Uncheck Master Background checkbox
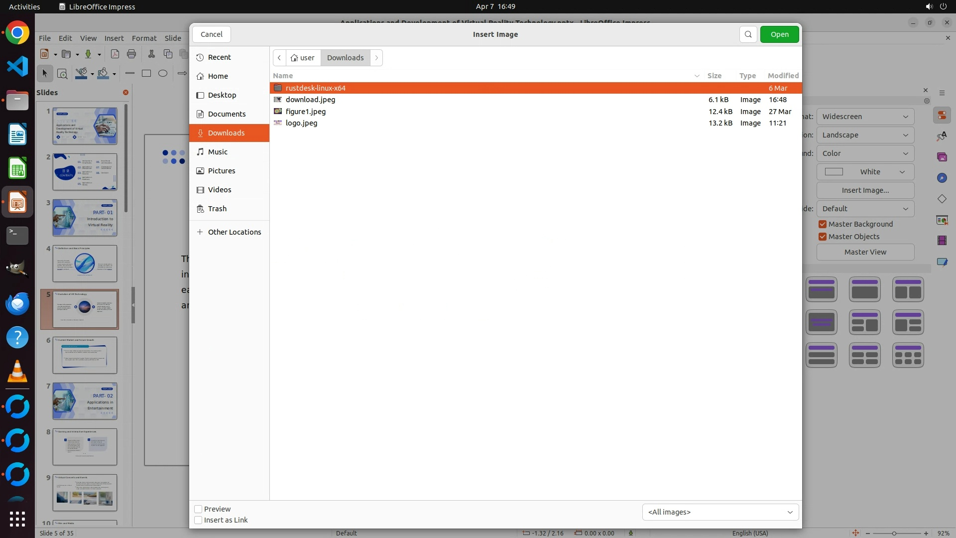Image resolution: width=956 pixels, height=538 pixels. pyautogui.click(x=823, y=224)
